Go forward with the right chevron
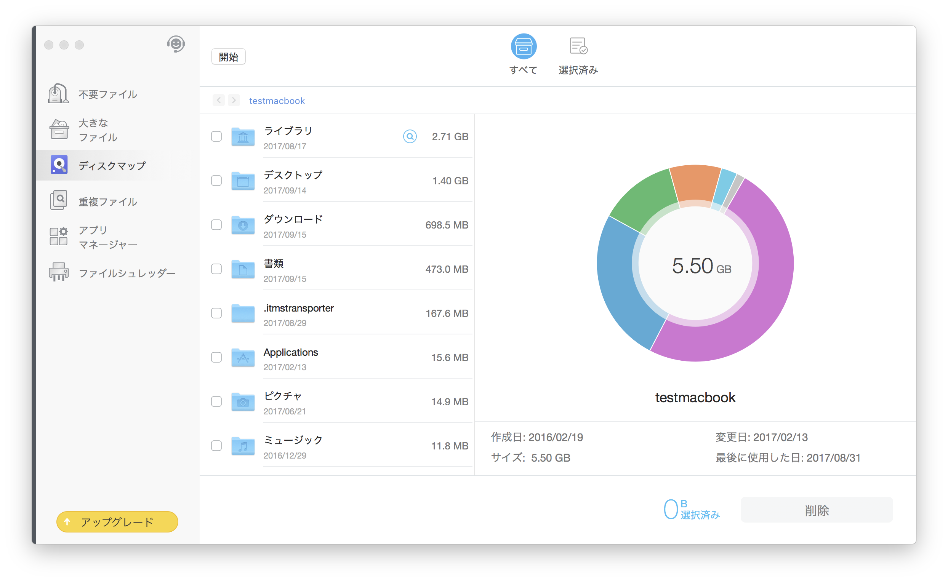The width and height of the screenshot is (948, 582). pos(234,101)
